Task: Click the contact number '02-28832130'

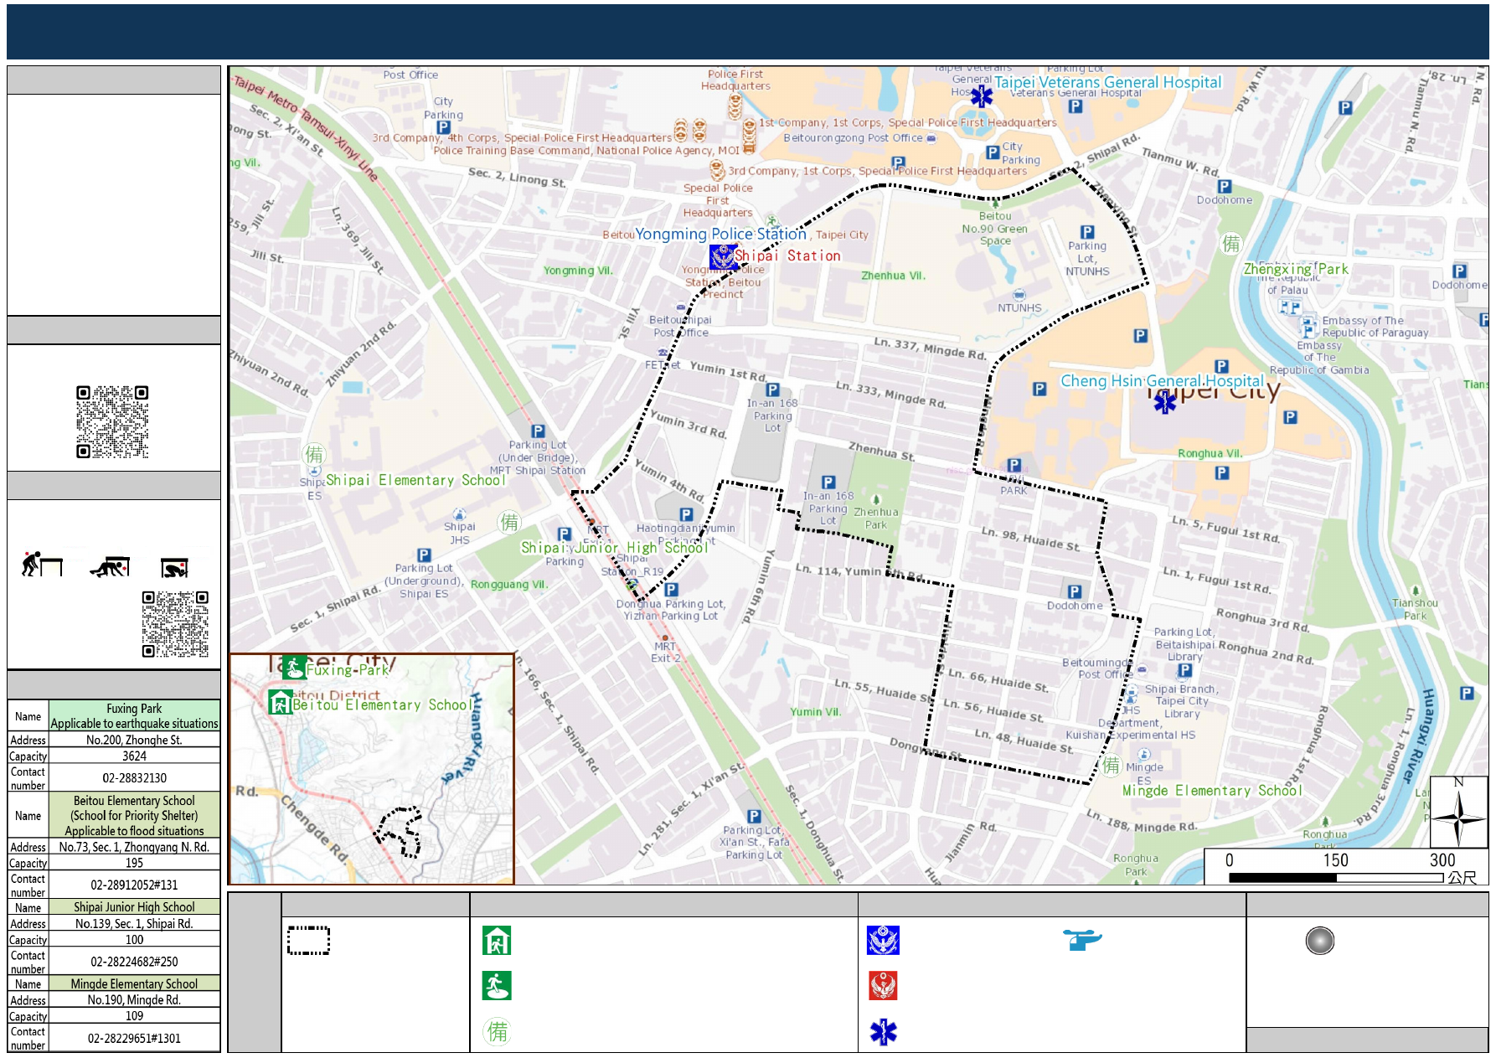Action: [x=134, y=778]
